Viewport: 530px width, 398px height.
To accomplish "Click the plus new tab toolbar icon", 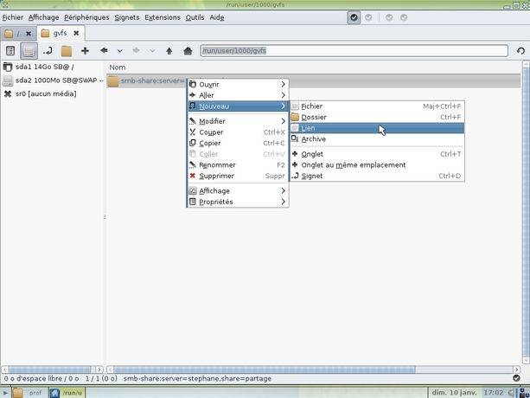I will click(x=86, y=51).
